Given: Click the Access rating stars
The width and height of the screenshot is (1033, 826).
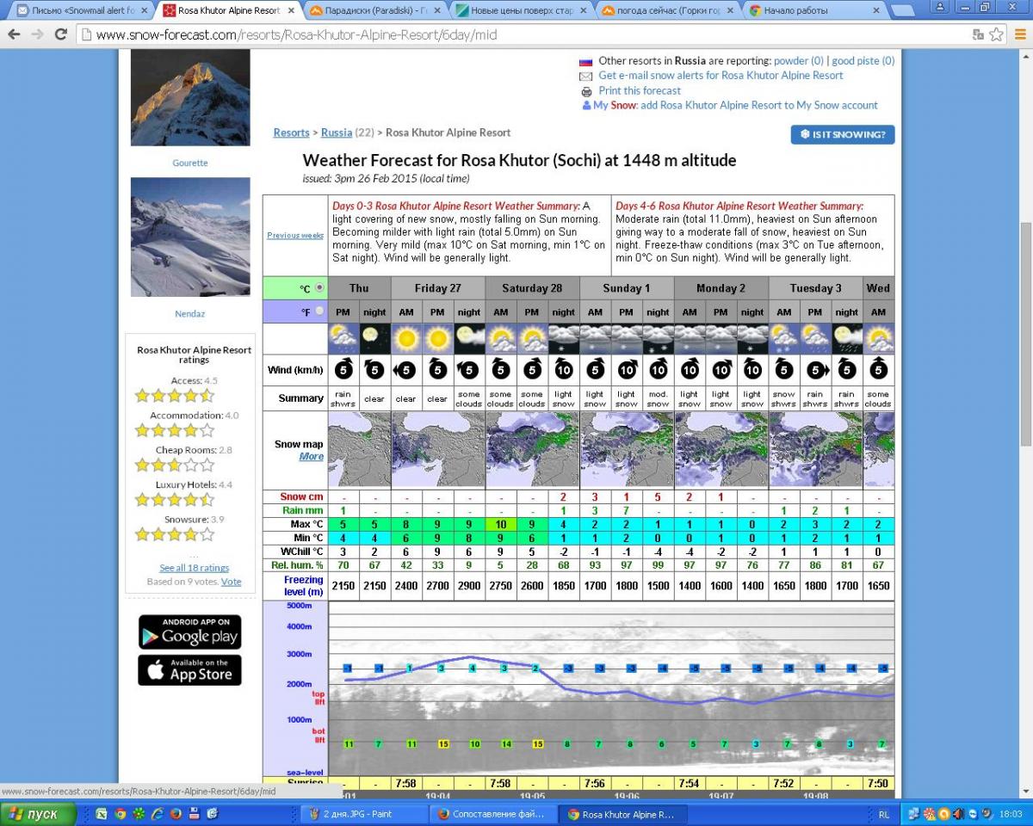Looking at the screenshot, I should pos(175,396).
